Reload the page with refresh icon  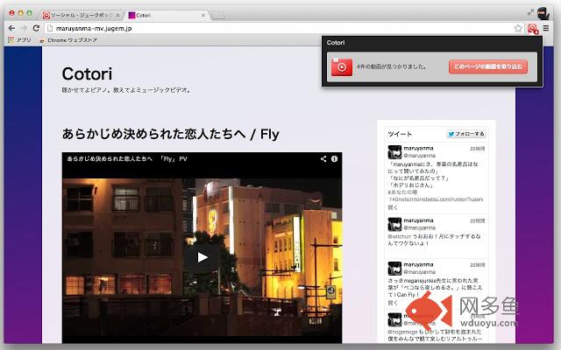pyautogui.click(x=36, y=28)
